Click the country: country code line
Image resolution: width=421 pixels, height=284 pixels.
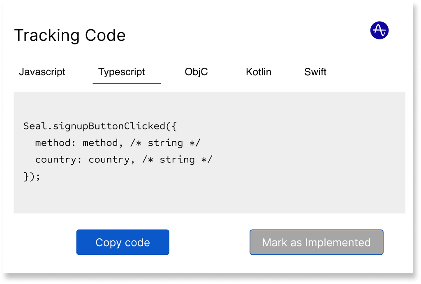point(123,160)
